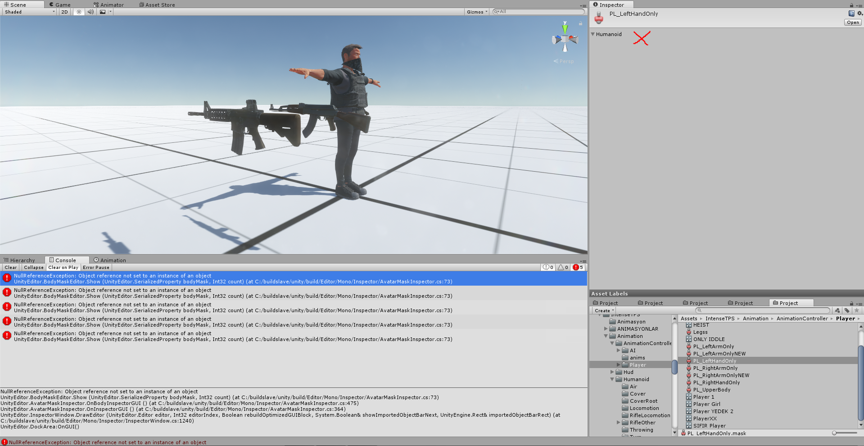Open Inspector help book icon
864x446 pixels.
(x=851, y=14)
